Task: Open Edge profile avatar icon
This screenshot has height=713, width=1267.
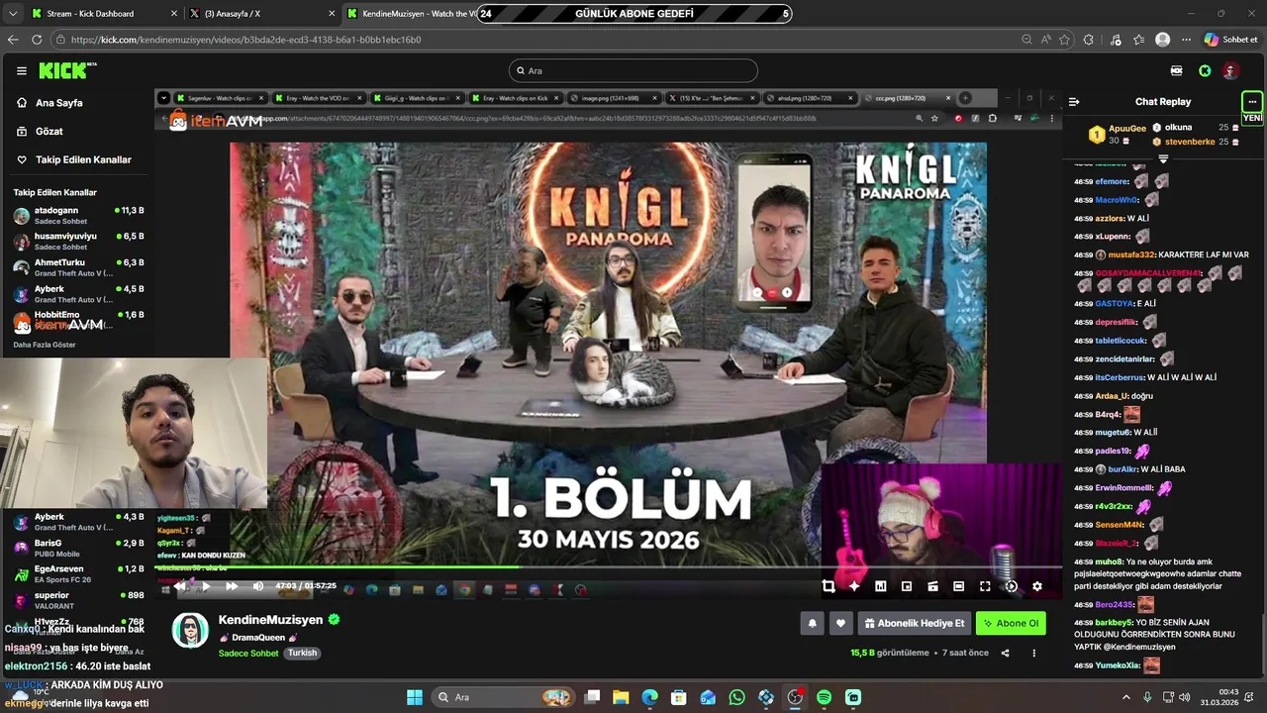Action: [1163, 40]
